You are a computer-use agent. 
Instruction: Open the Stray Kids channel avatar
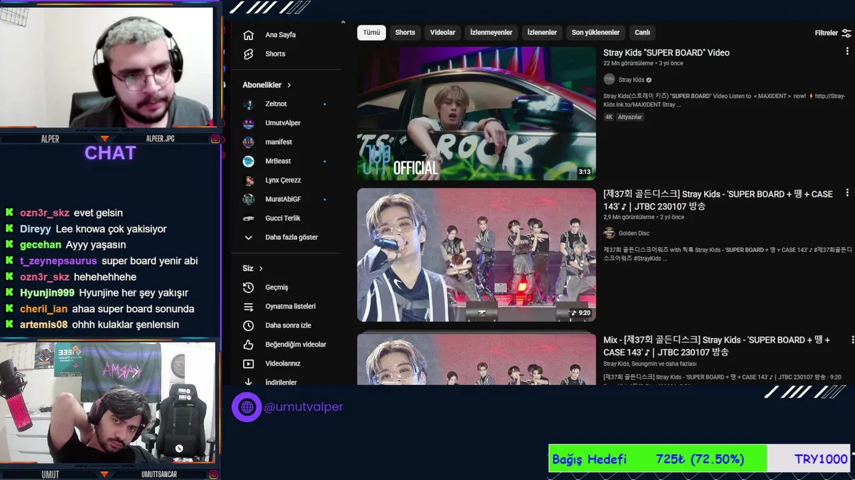tap(609, 79)
